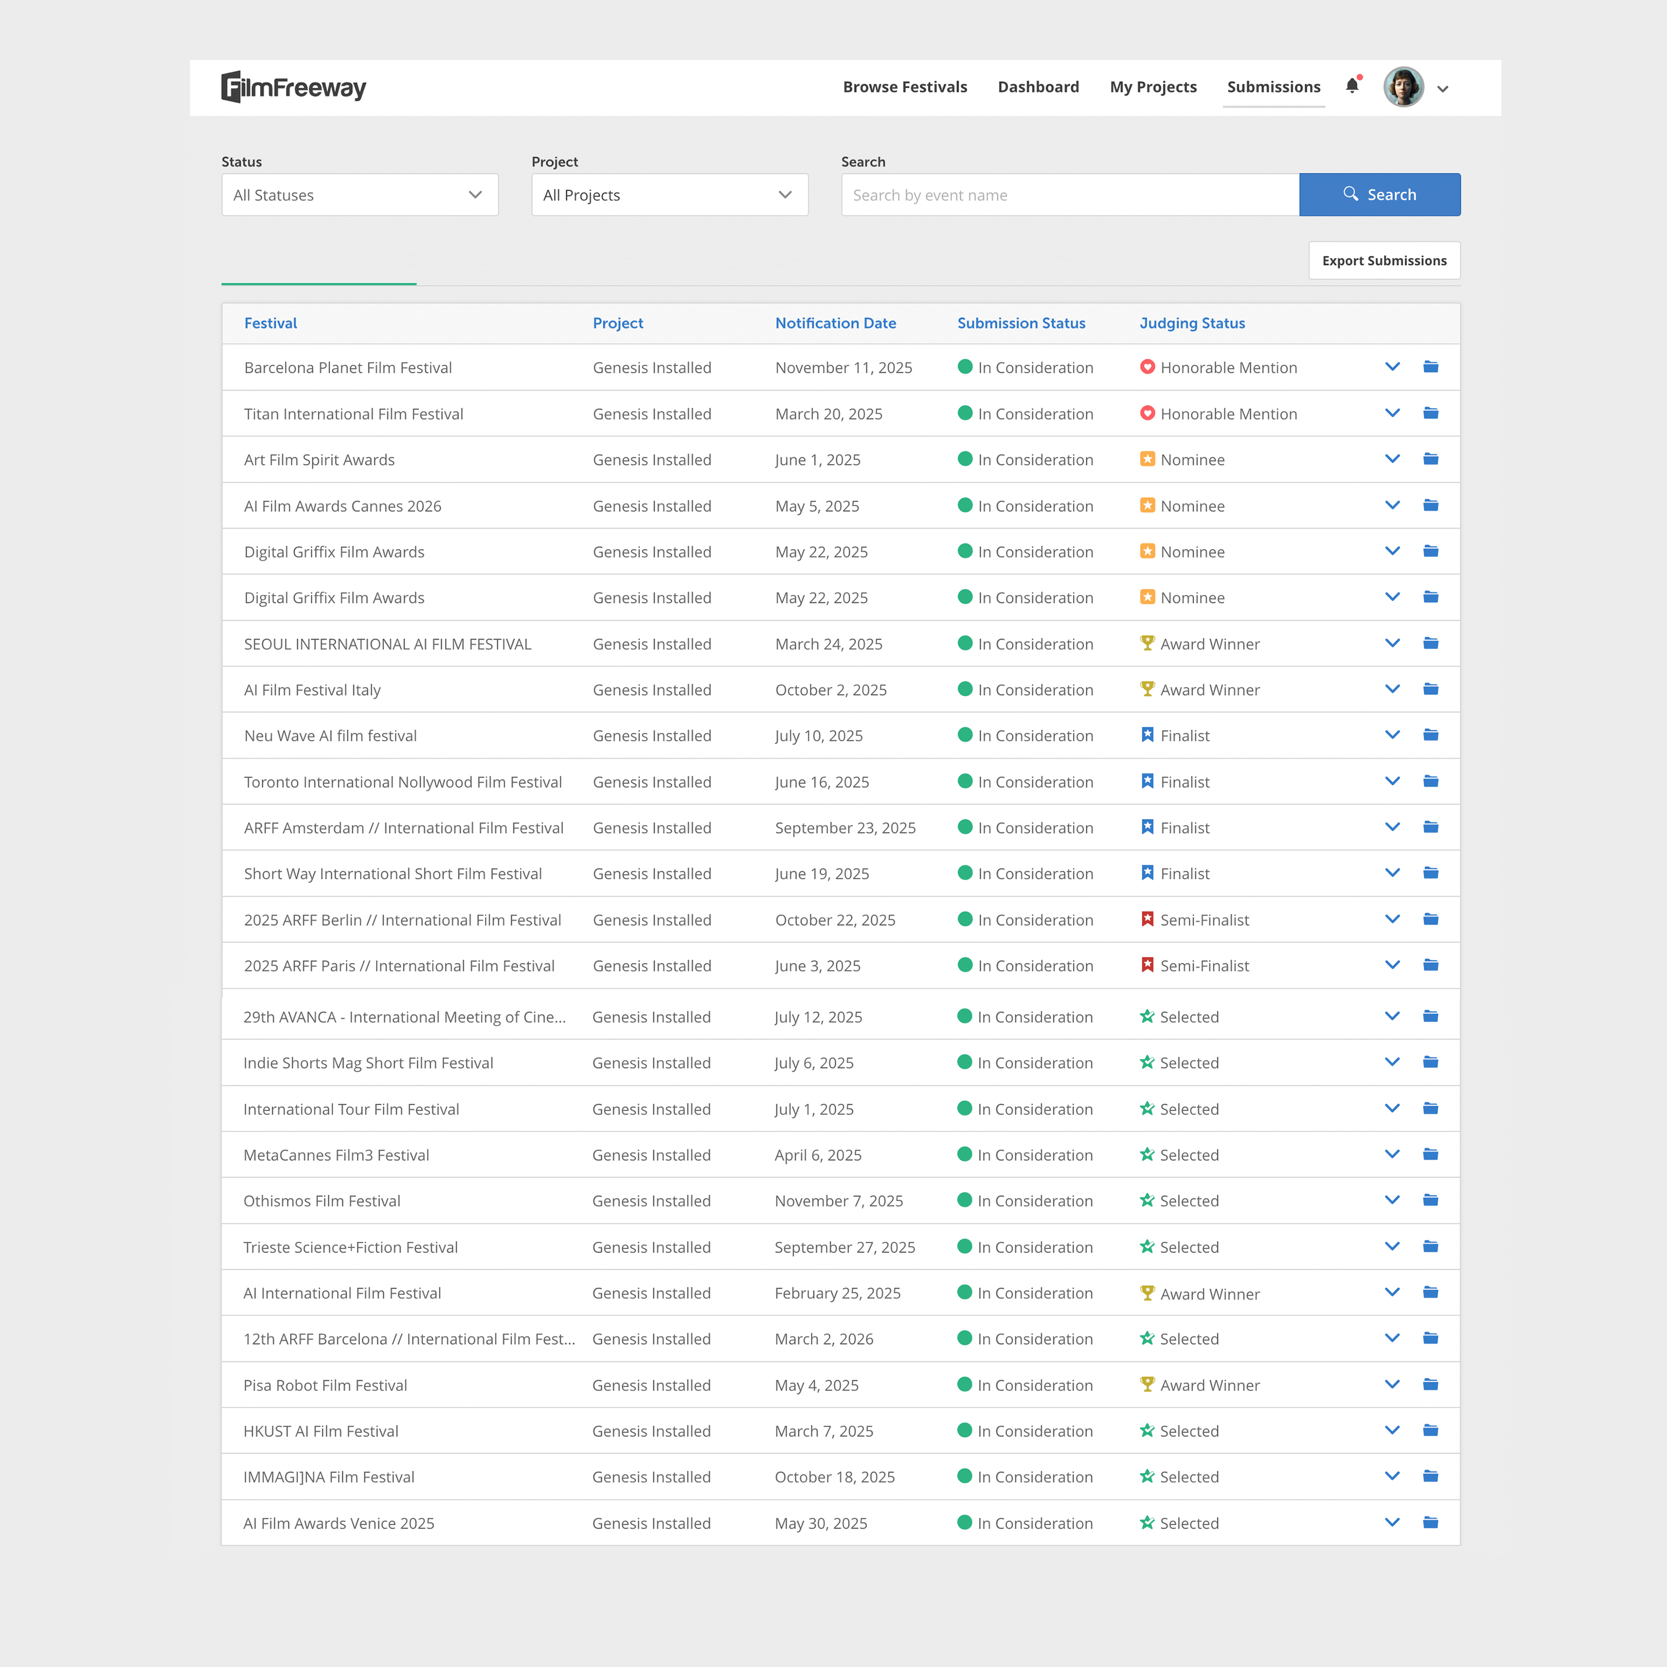Open the All Statuses dropdown
Viewport: 1667px width, 1667px height.
coord(360,195)
